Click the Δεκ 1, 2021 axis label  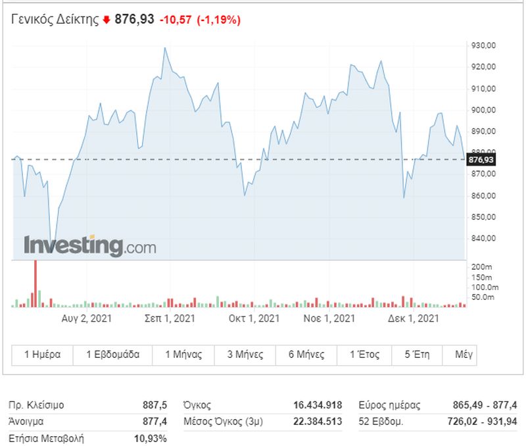click(x=414, y=318)
